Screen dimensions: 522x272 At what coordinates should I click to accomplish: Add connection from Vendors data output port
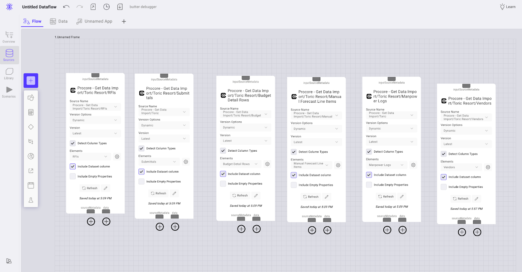477,232
